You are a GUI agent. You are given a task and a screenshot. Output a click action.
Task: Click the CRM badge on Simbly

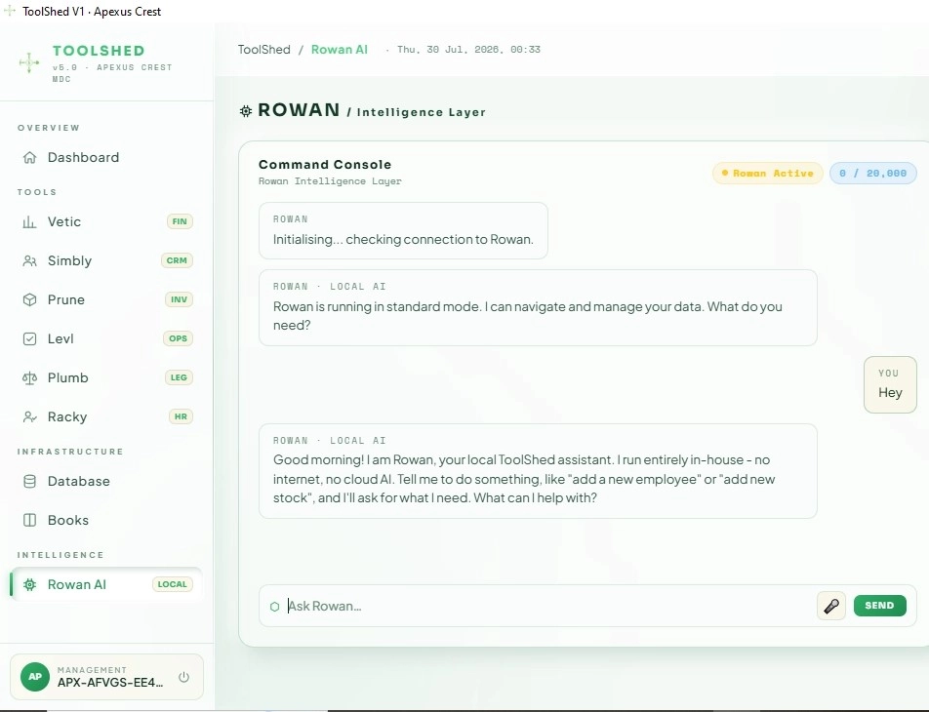(177, 260)
